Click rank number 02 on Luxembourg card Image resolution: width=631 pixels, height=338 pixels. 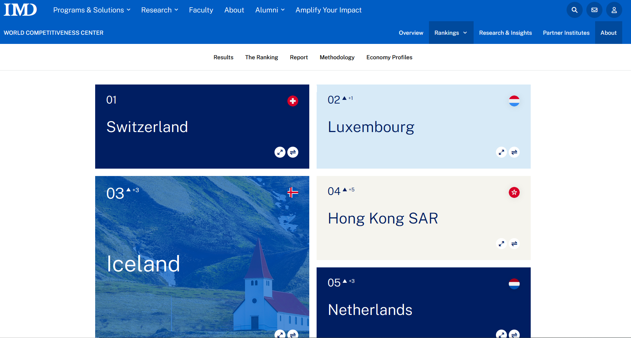coord(334,100)
